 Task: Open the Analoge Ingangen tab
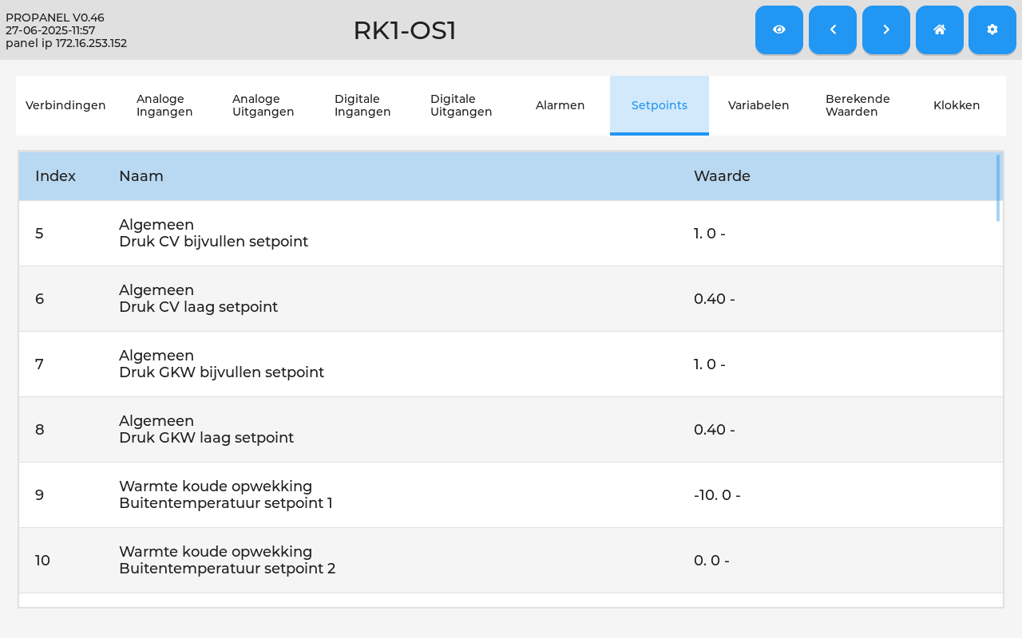click(164, 105)
